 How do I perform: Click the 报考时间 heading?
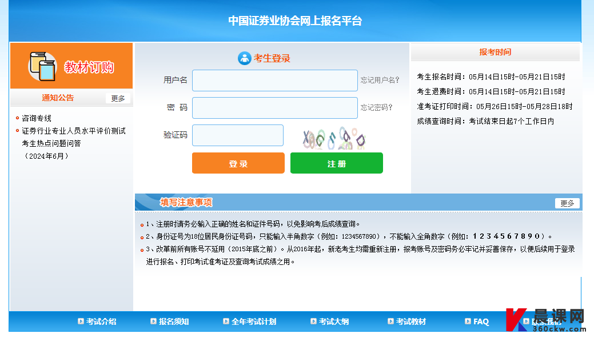coord(495,52)
